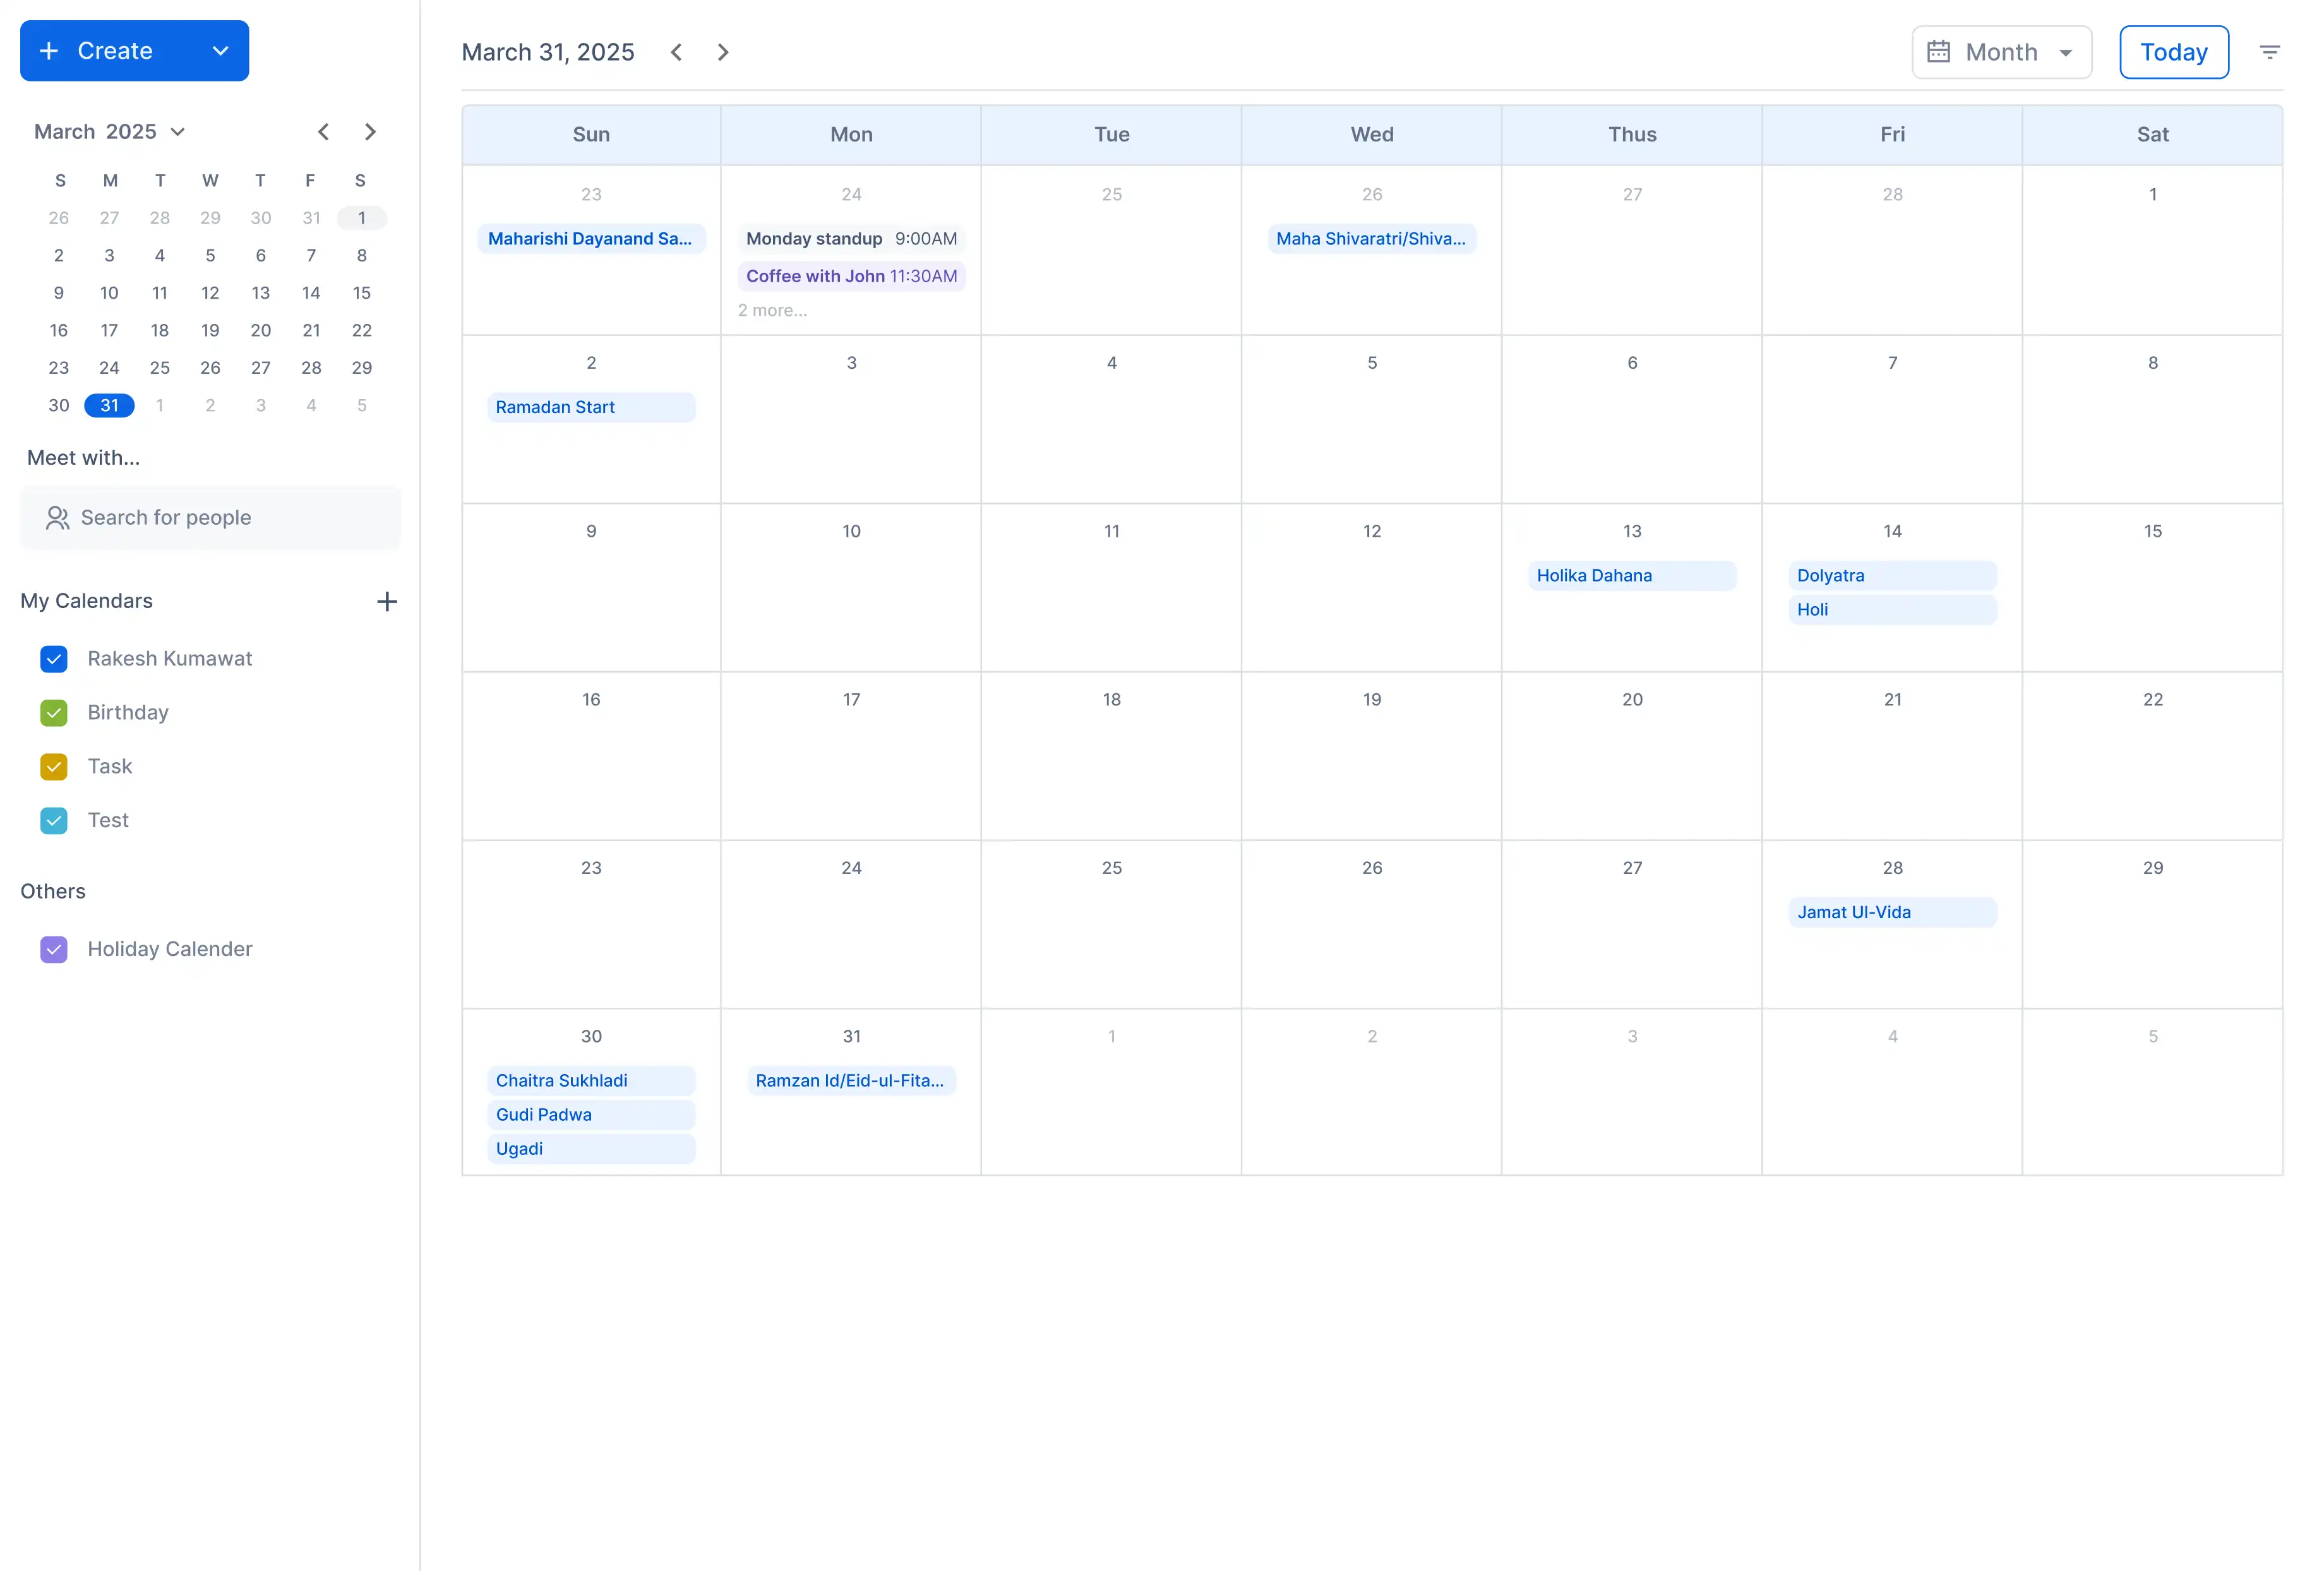2324x1571 pixels.
Task: Select date 15 in the mini calendar
Action: tap(361, 292)
